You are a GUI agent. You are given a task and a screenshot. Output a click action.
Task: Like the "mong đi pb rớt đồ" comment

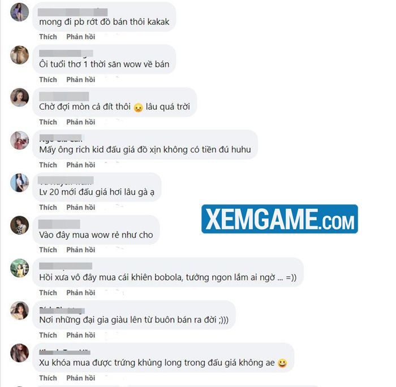[48, 37]
